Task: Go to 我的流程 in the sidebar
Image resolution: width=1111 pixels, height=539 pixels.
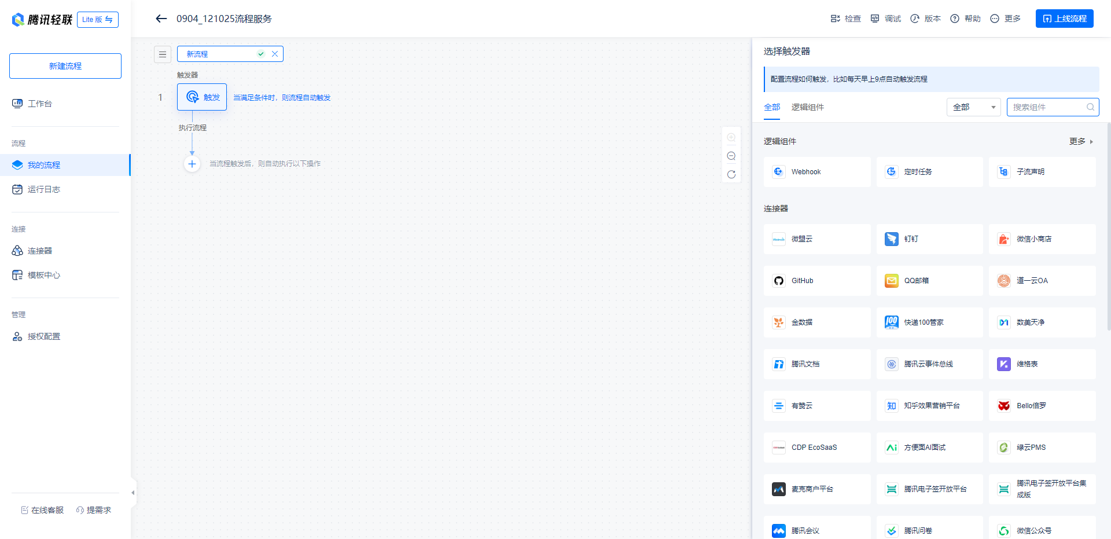Action: point(65,165)
